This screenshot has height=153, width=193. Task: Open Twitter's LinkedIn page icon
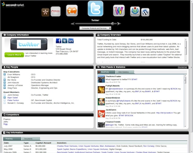71,41
